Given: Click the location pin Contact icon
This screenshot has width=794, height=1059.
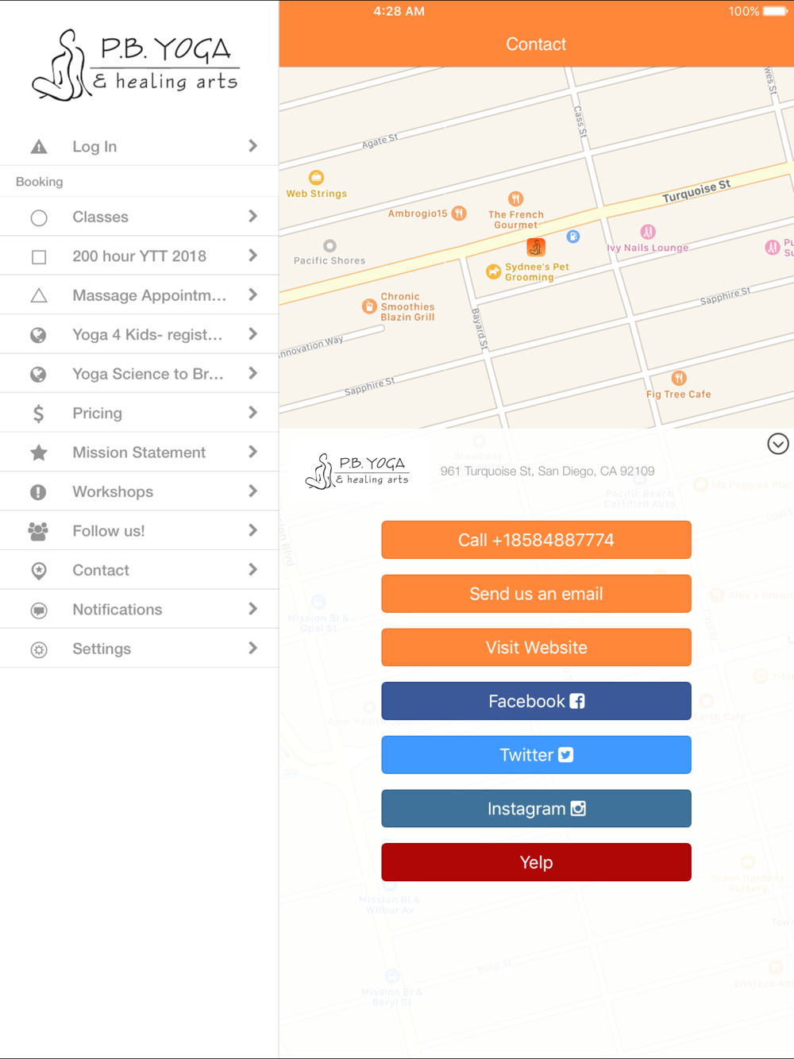Looking at the screenshot, I should (x=38, y=571).
